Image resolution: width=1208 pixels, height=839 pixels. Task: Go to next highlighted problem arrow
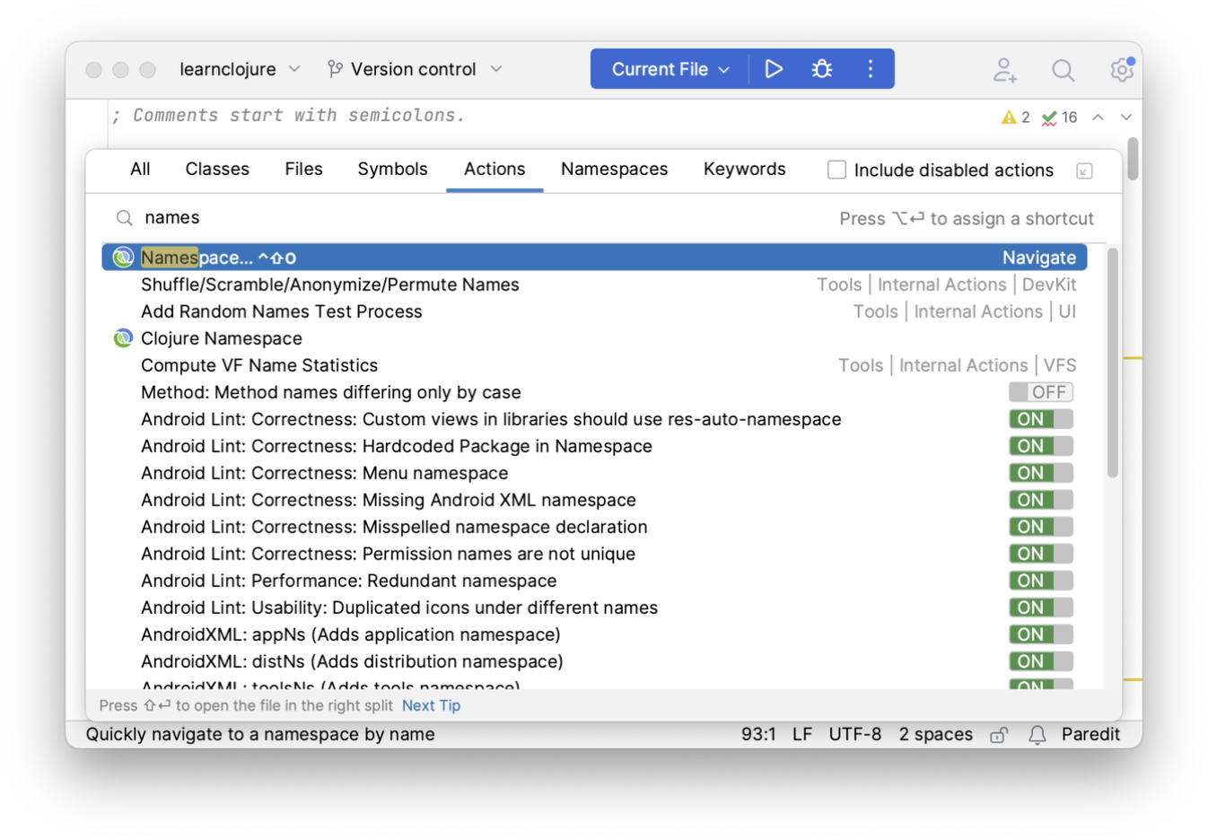pyautogui.click(x=1126, y=118)
